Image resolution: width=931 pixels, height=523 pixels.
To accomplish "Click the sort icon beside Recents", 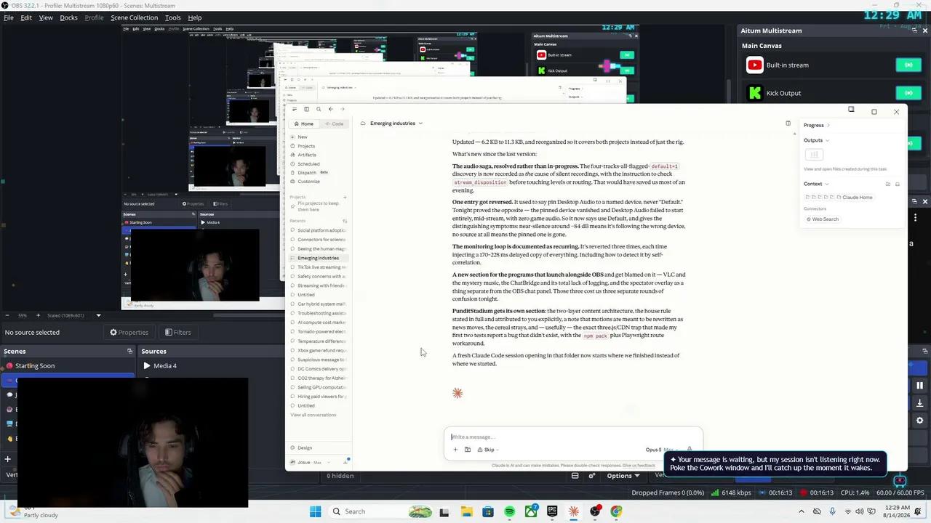I will pos(345,221).
